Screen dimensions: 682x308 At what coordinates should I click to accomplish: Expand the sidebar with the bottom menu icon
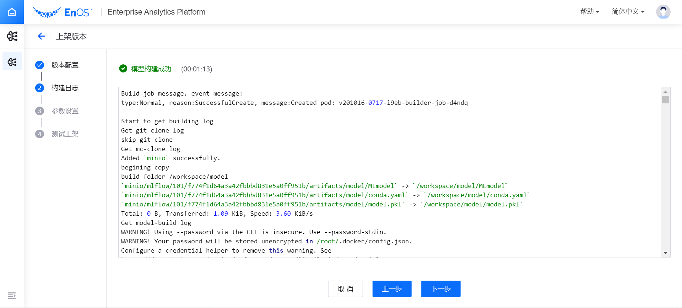[12, 296]
